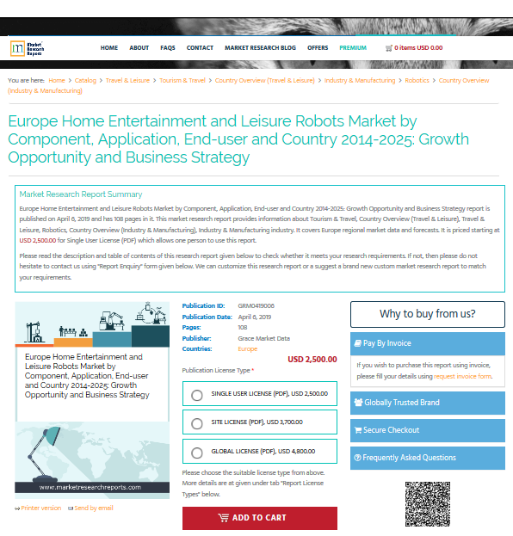Click the QR code image

[x=428, y=504]
